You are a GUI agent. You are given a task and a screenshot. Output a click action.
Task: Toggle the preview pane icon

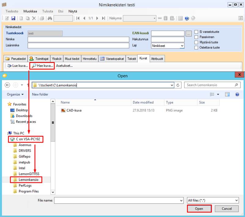(x=227, y=94)
